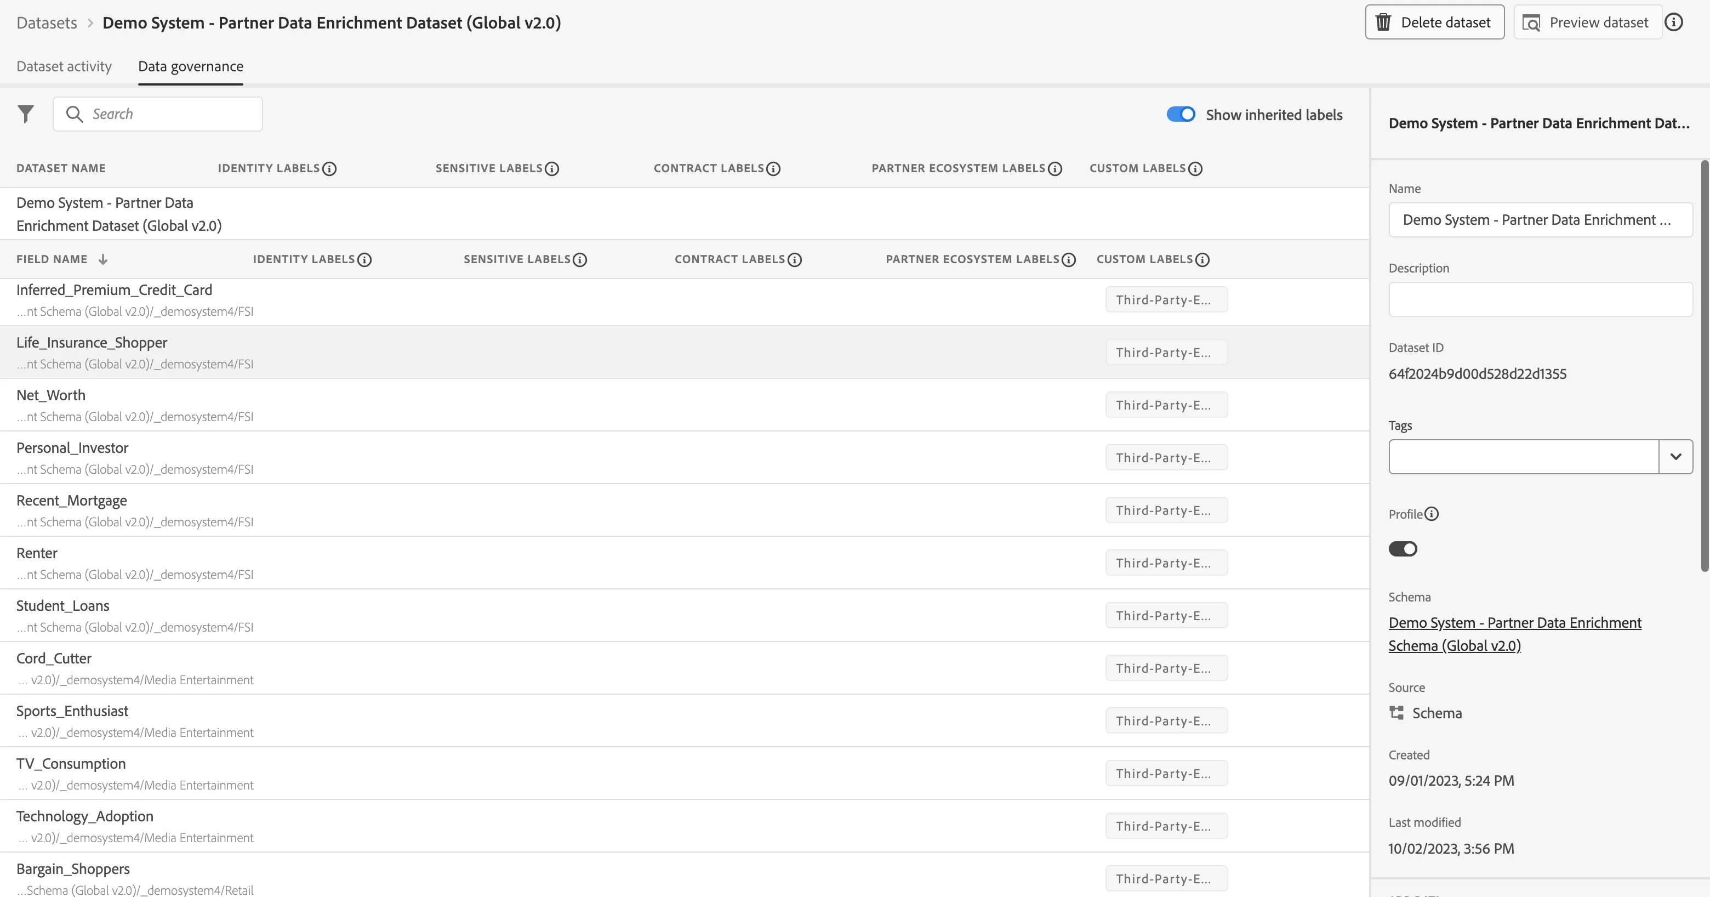The height and width of the screenshot is (897, 1710).
Task: Click the Preview dataset button
Action: (1587, 22)
